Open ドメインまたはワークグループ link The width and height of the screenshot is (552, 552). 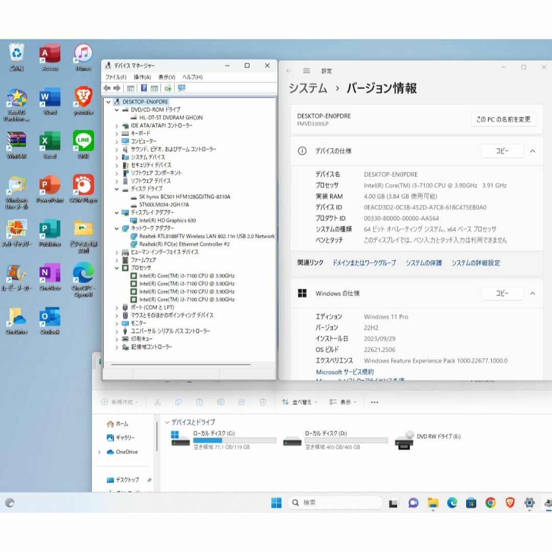click(x=364, y=263)
